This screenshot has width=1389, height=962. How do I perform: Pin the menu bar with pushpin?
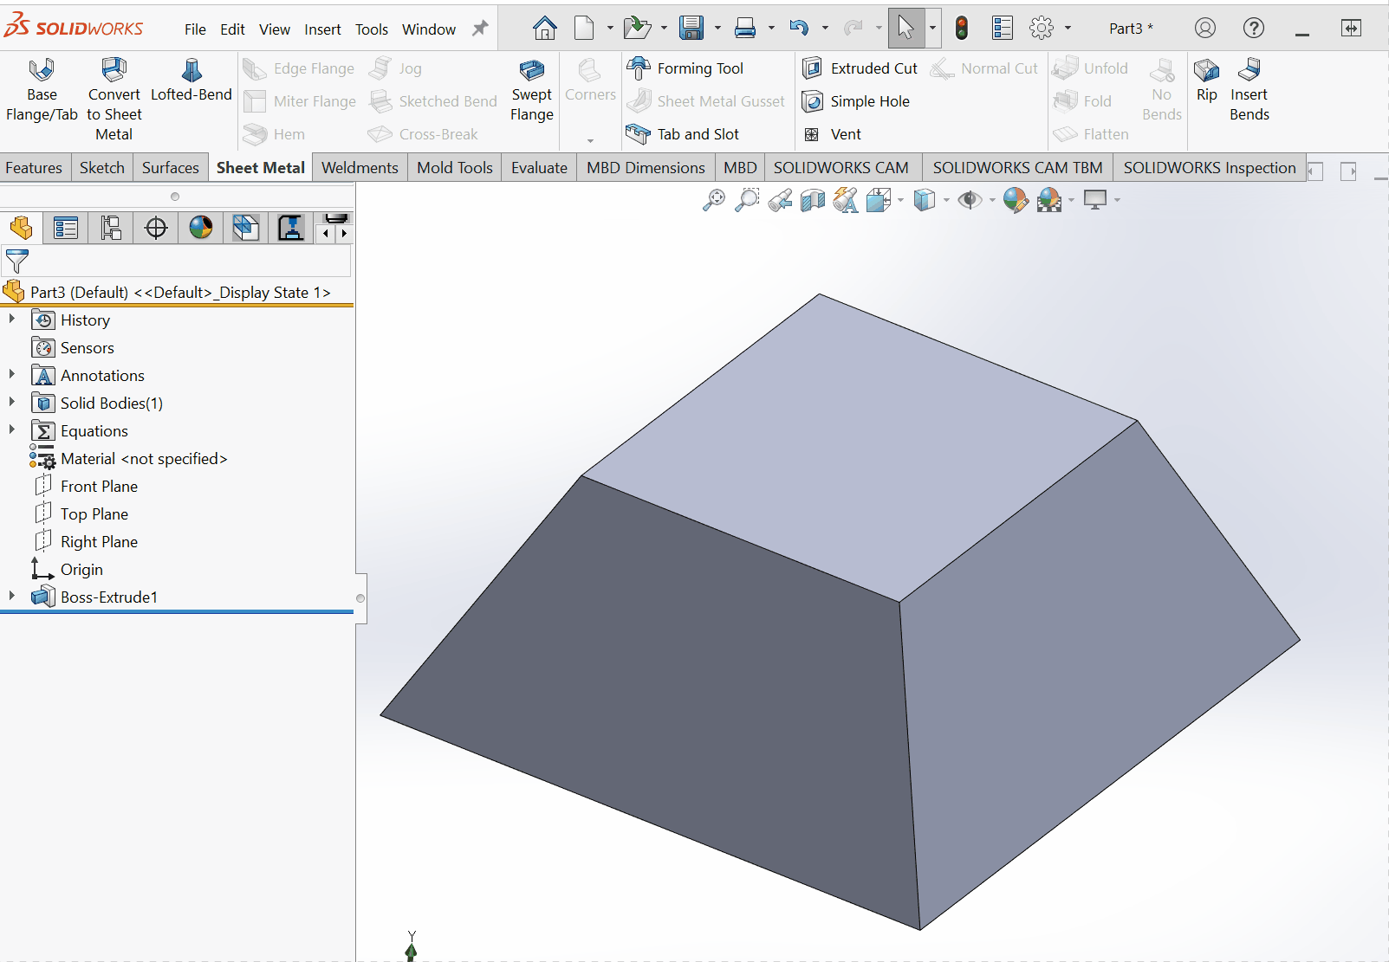pyautogui.click(x=480, y=29)
